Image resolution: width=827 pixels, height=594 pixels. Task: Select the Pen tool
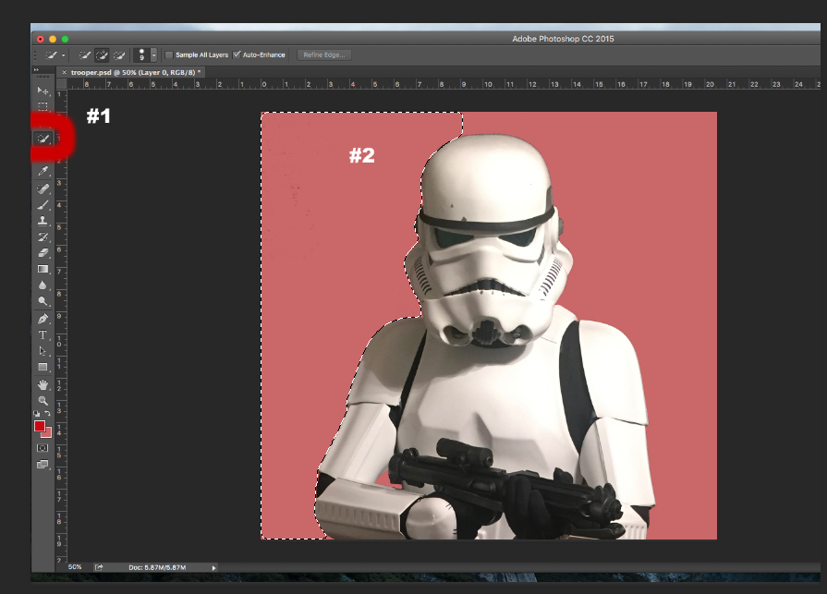[43, 319]
